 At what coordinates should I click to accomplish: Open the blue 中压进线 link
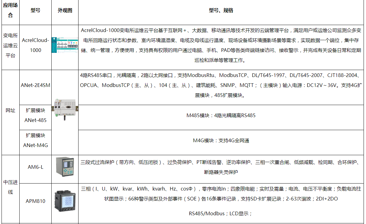(10, 187)
